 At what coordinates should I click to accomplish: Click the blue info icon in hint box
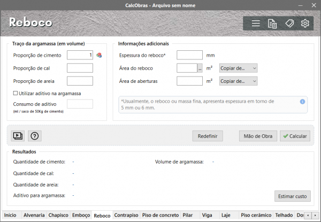point(302,101)
